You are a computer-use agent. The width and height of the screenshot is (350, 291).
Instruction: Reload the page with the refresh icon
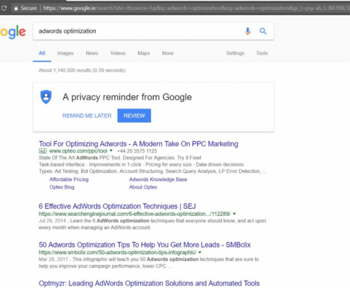[4, 8]
